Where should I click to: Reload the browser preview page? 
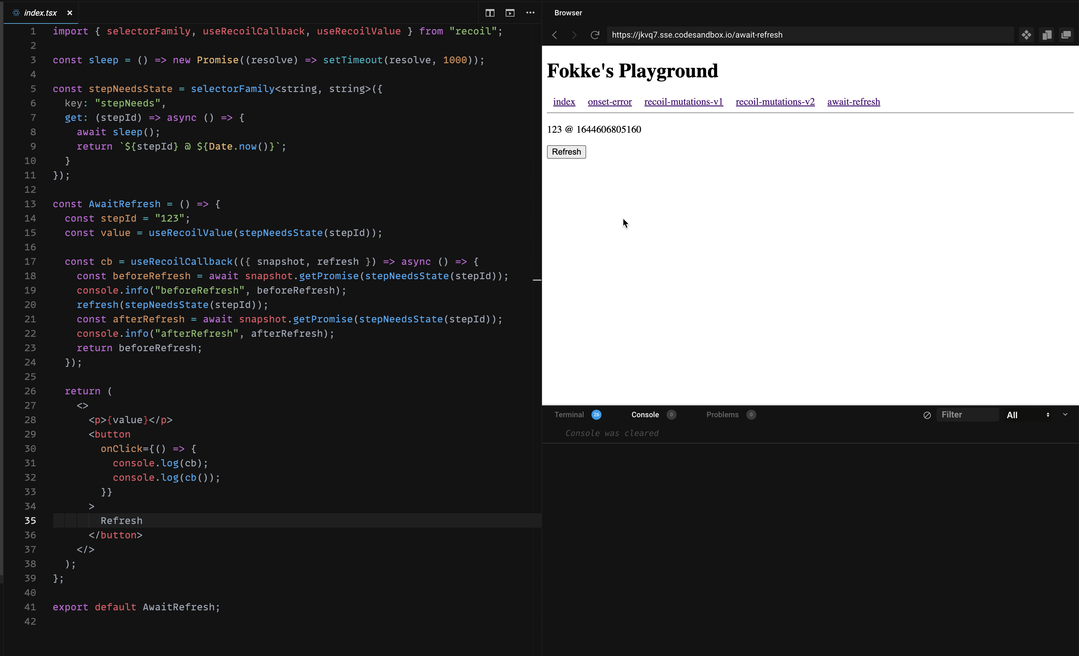tap(595, 35)
